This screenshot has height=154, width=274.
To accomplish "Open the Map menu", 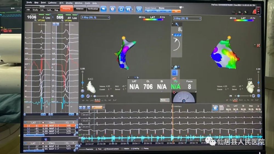I will point(36,2).
